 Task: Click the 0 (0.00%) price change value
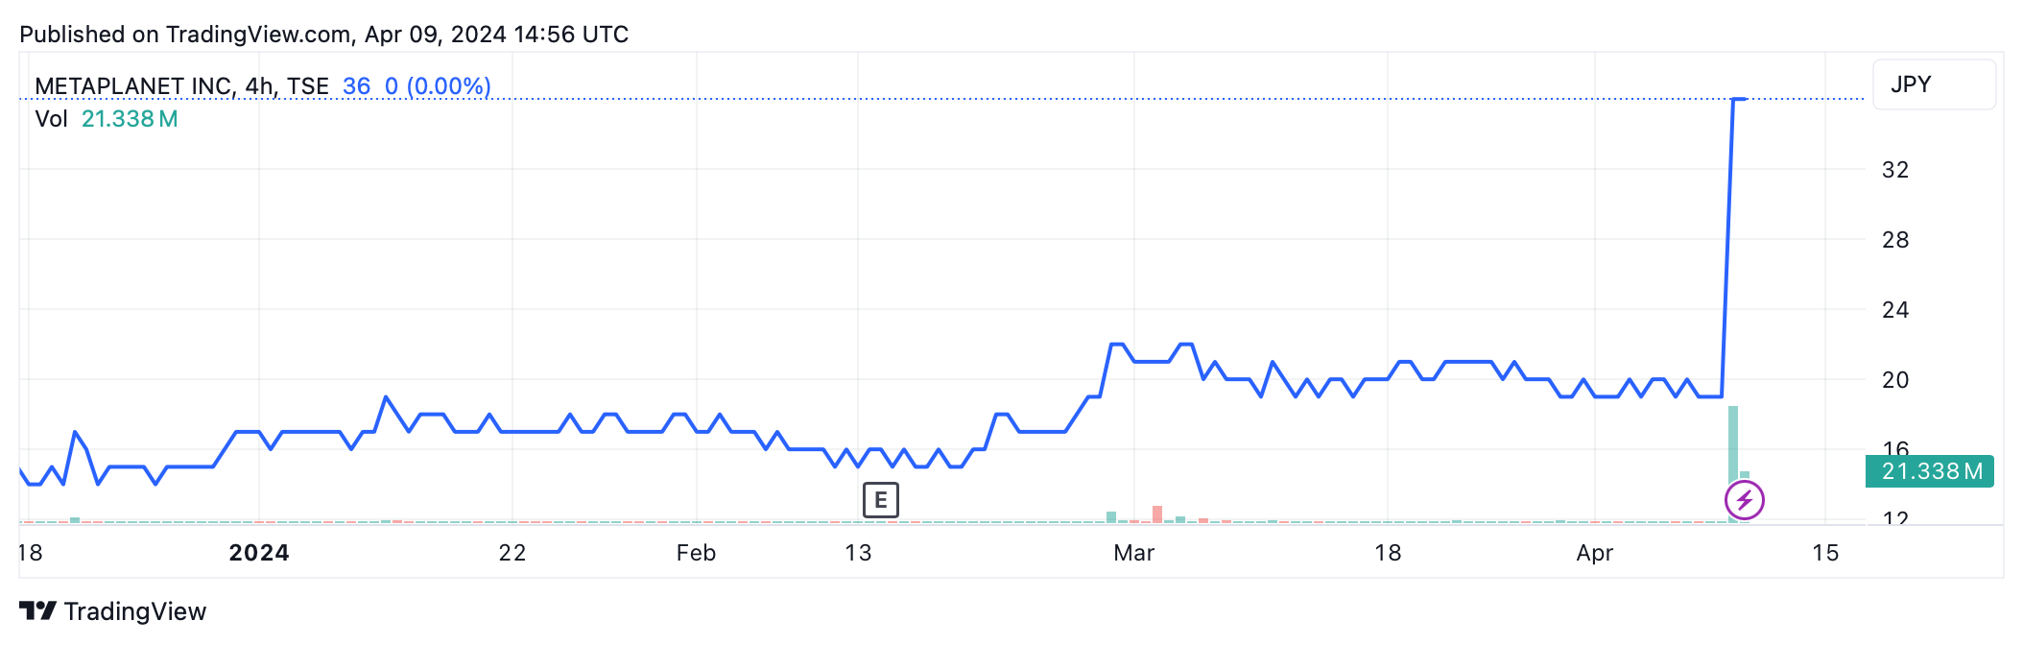(438, 86)
